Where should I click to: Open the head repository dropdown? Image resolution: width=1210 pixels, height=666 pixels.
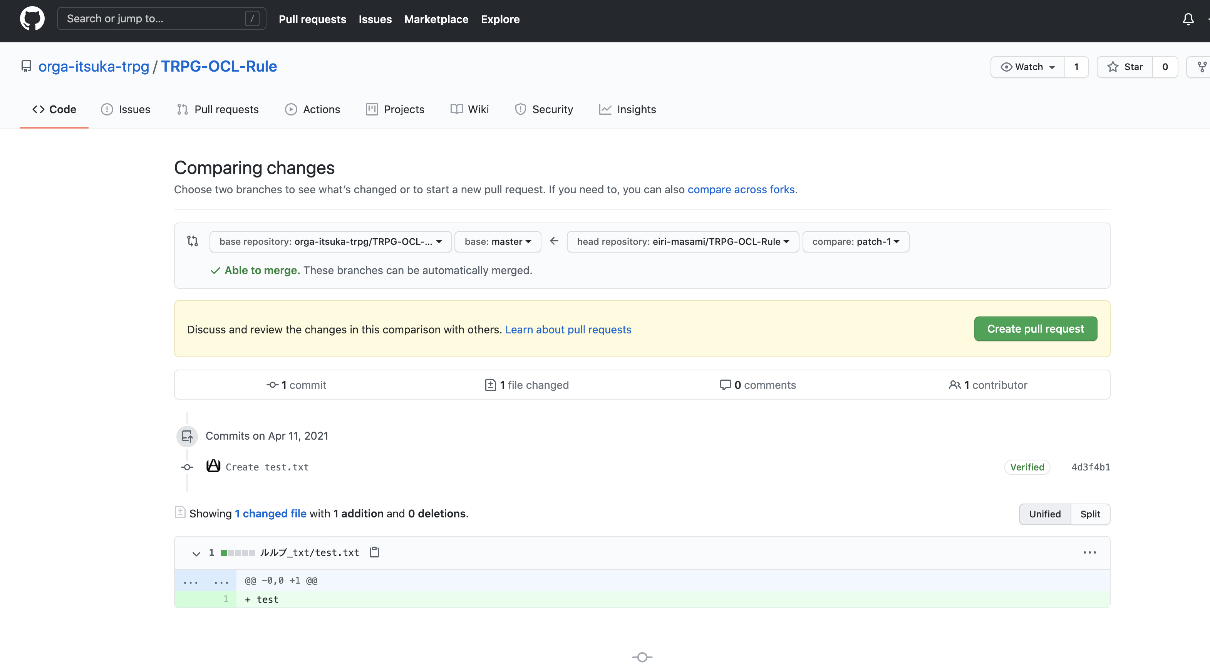pyautogui.click(x=682, y=241)
